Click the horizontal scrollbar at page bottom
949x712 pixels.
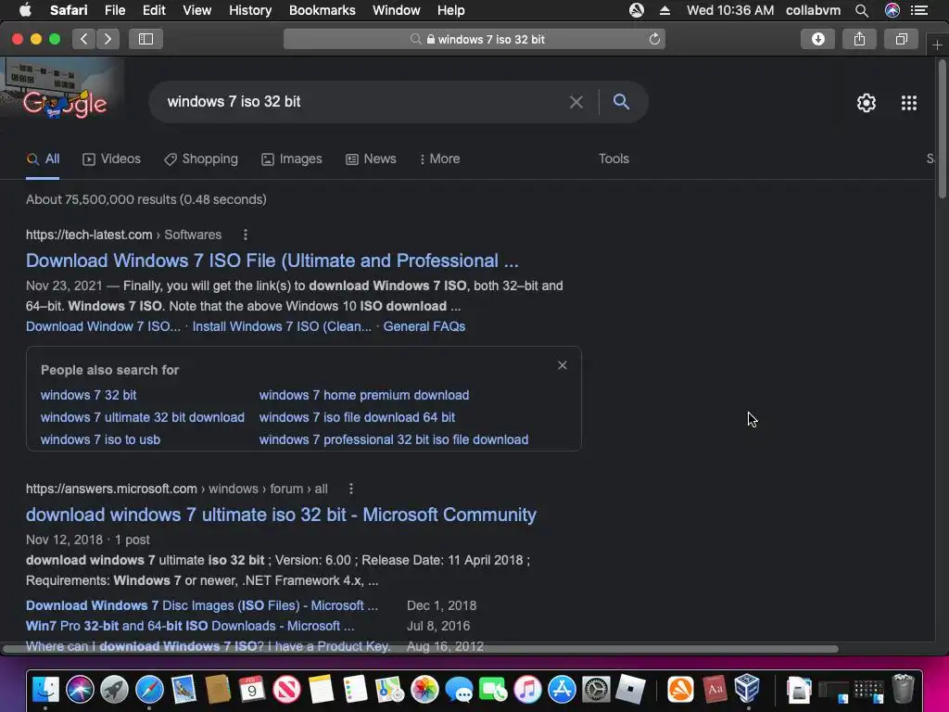[421, 649]
